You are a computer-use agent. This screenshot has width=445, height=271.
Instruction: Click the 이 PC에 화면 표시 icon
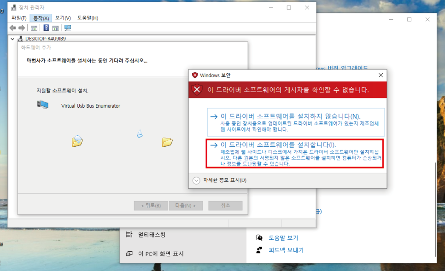(x=129, y=254)
